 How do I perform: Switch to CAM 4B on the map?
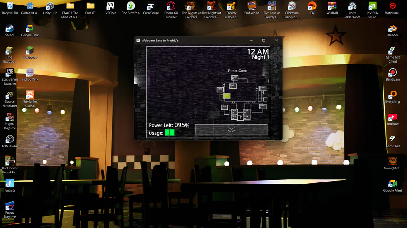pyautogui.click(x=247, y=117)
